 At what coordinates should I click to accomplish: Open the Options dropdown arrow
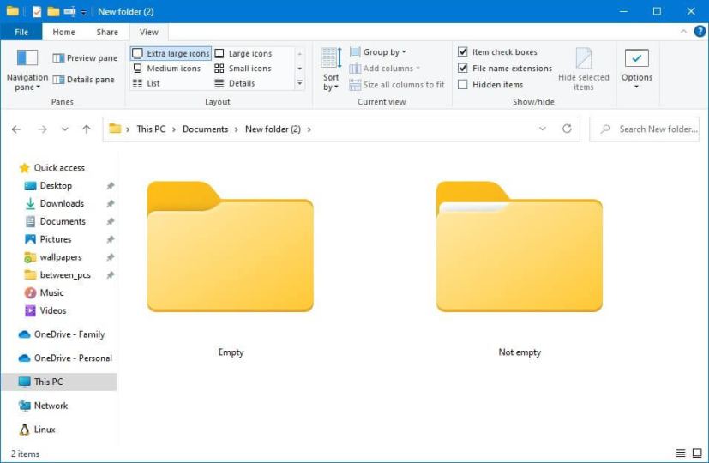637,87
